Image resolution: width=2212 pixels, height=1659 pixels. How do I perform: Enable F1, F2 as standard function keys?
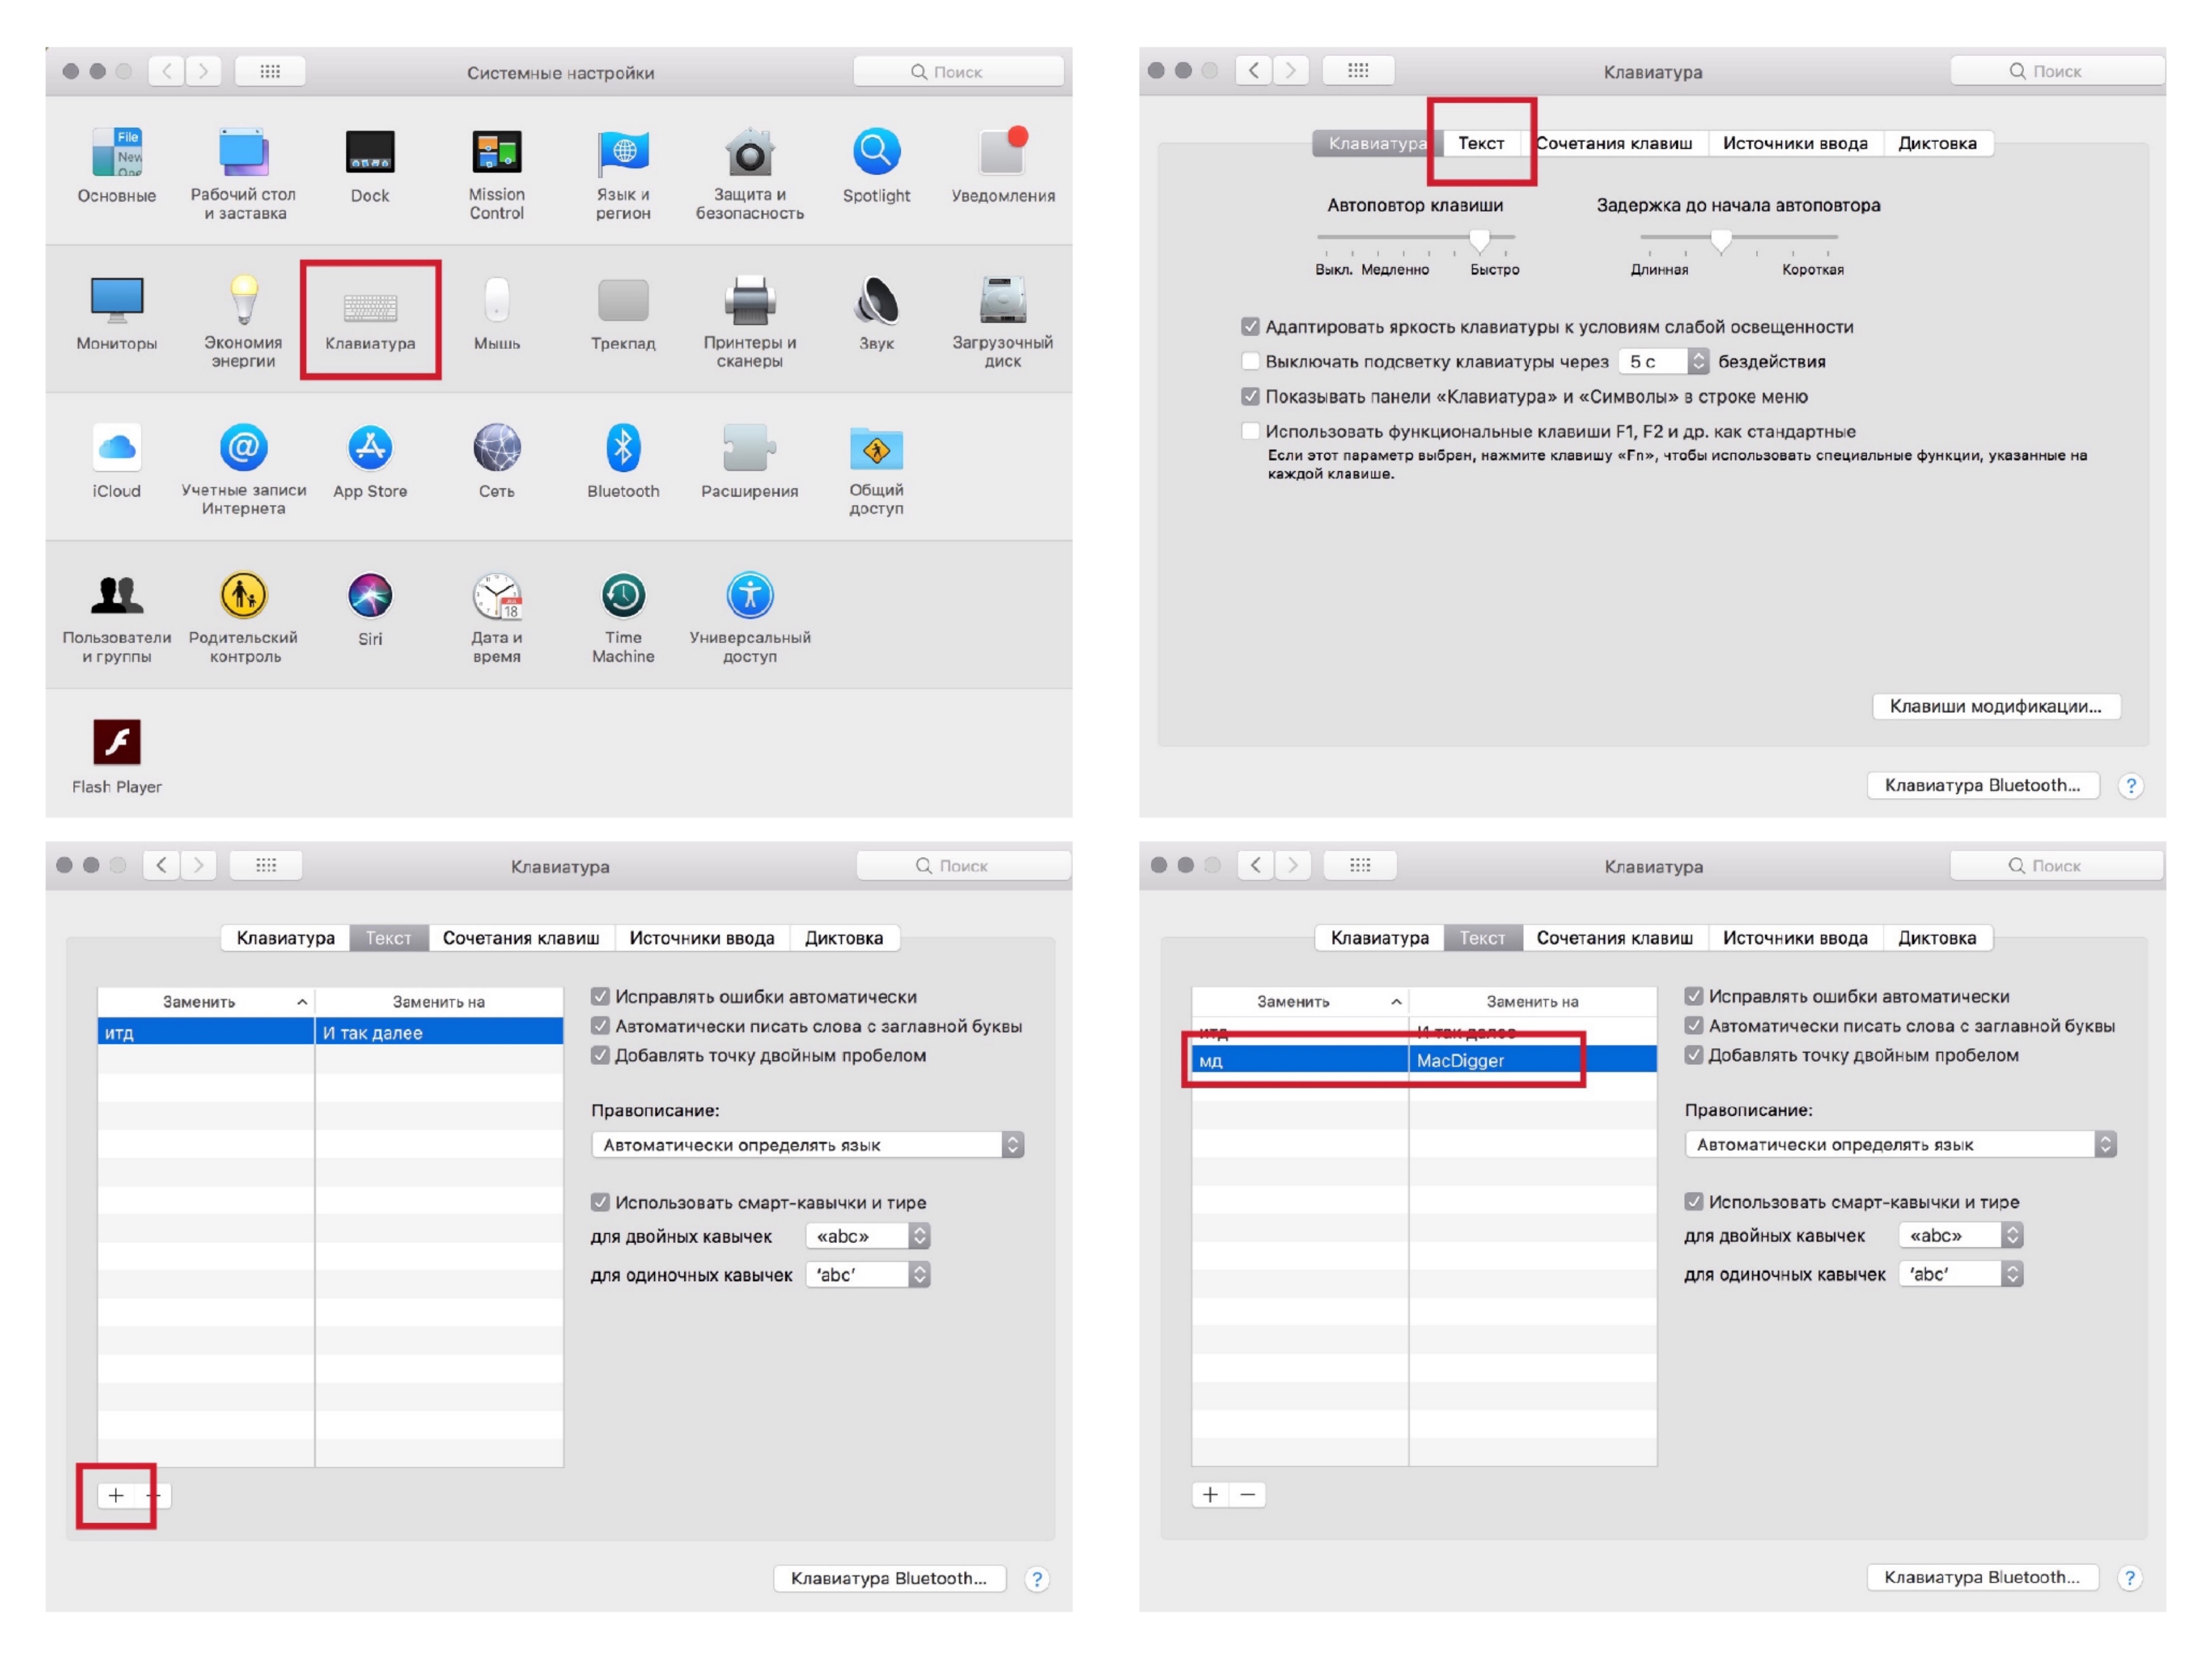point(1250,431)
